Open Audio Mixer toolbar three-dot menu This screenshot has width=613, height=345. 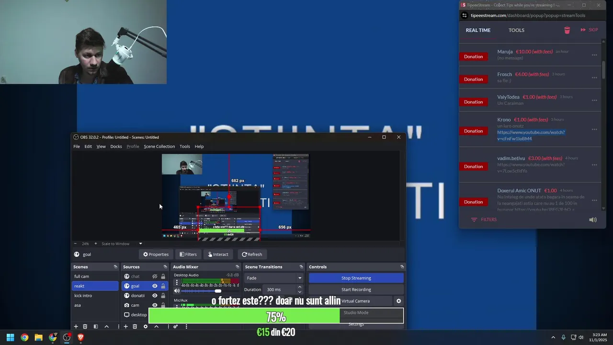coord(186,326)
